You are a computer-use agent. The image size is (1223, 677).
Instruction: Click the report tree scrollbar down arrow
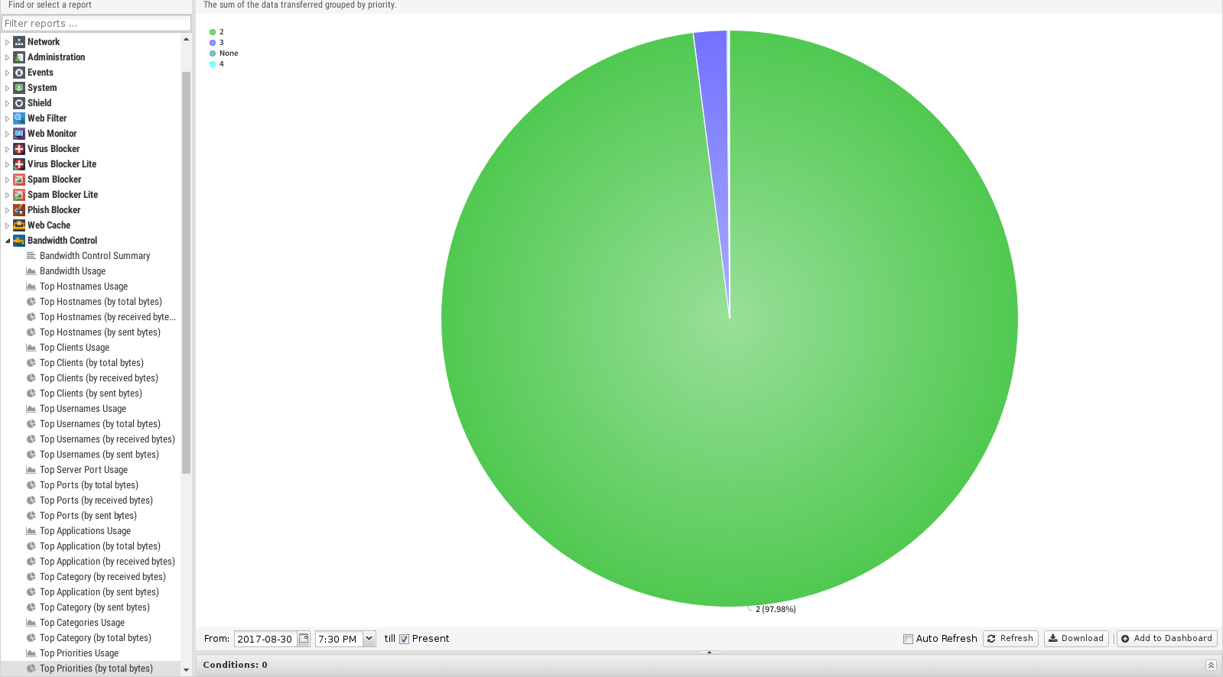pyautogui.click(x=186, y=670)
